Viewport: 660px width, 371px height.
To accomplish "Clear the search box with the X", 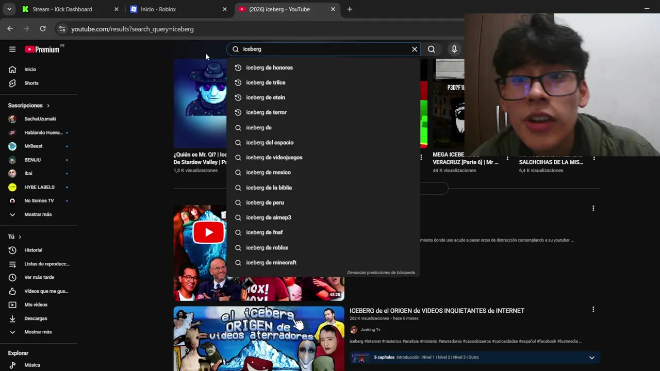I will point(415,49).
